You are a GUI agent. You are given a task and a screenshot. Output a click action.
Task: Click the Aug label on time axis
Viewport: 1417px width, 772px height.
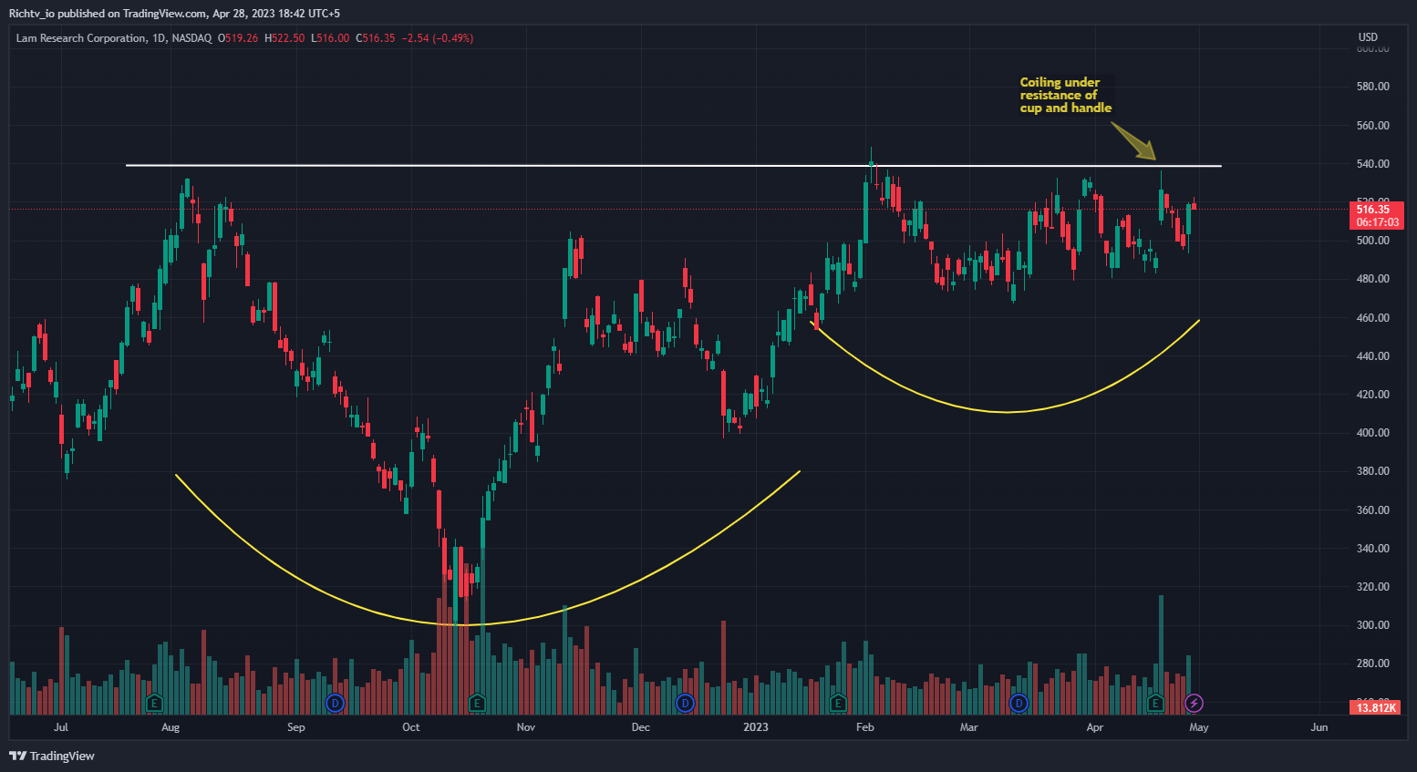(171, 727)
